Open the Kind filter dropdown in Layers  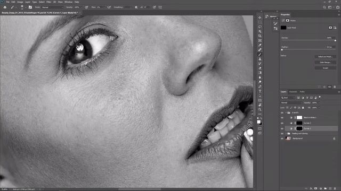click(x=288, y=98)
